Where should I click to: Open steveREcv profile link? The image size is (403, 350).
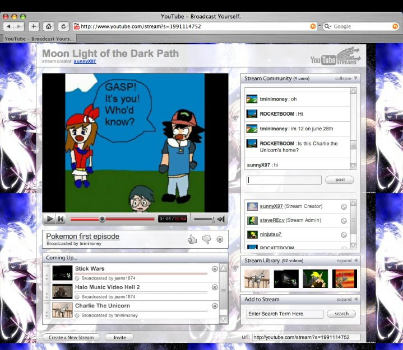272,220
